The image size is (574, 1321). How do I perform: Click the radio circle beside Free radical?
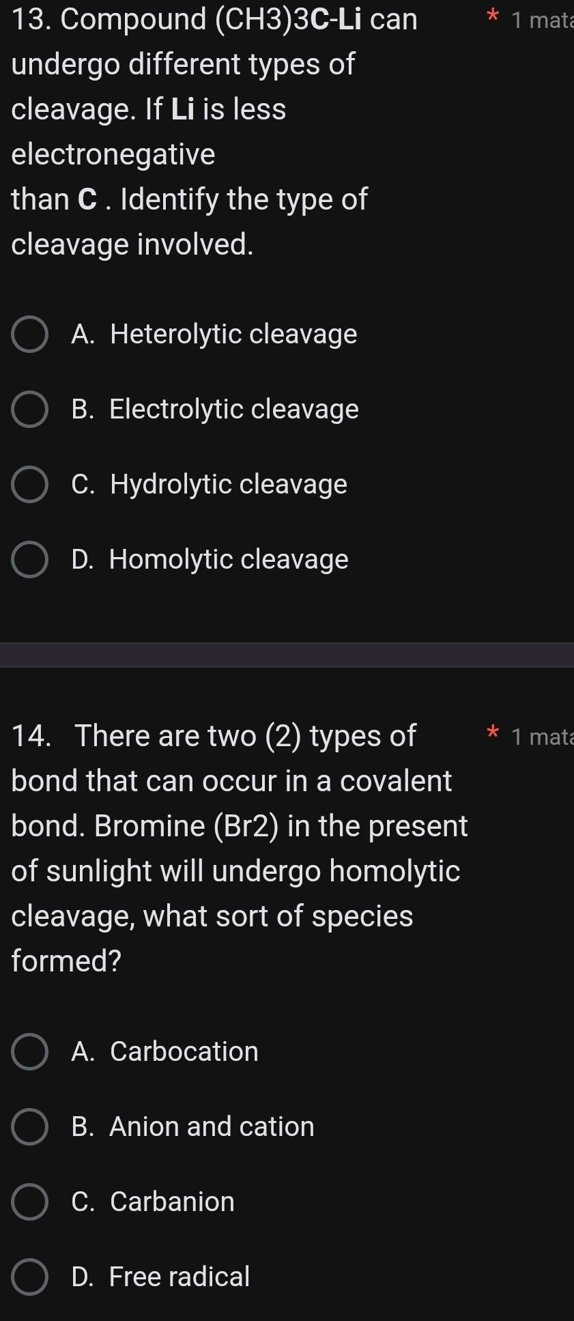(29, 1277)
